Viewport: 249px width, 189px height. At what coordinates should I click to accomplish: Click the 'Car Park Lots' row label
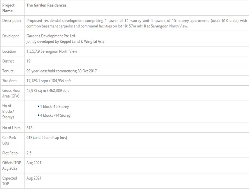point(9,140)
